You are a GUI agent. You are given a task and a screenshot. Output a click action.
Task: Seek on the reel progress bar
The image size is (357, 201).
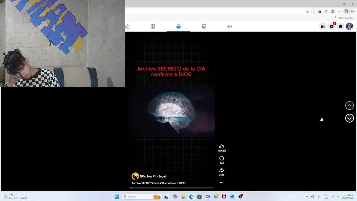coord(172,188)
